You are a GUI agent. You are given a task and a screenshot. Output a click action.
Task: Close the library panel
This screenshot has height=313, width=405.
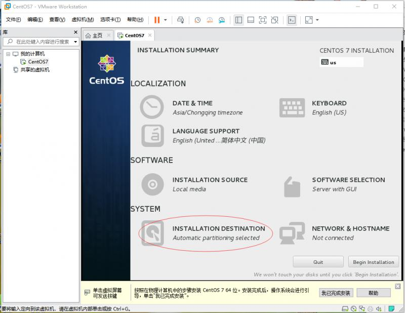pyautogui.click(x=75, y=32)
